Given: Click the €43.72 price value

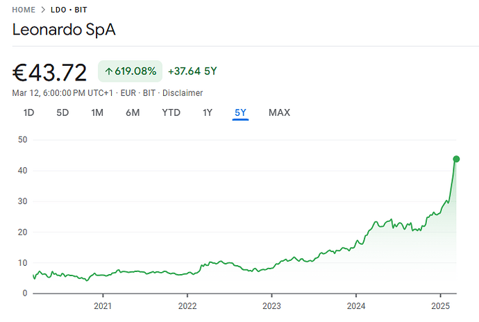Looking at the screenshot, I should tap(50, 72).
